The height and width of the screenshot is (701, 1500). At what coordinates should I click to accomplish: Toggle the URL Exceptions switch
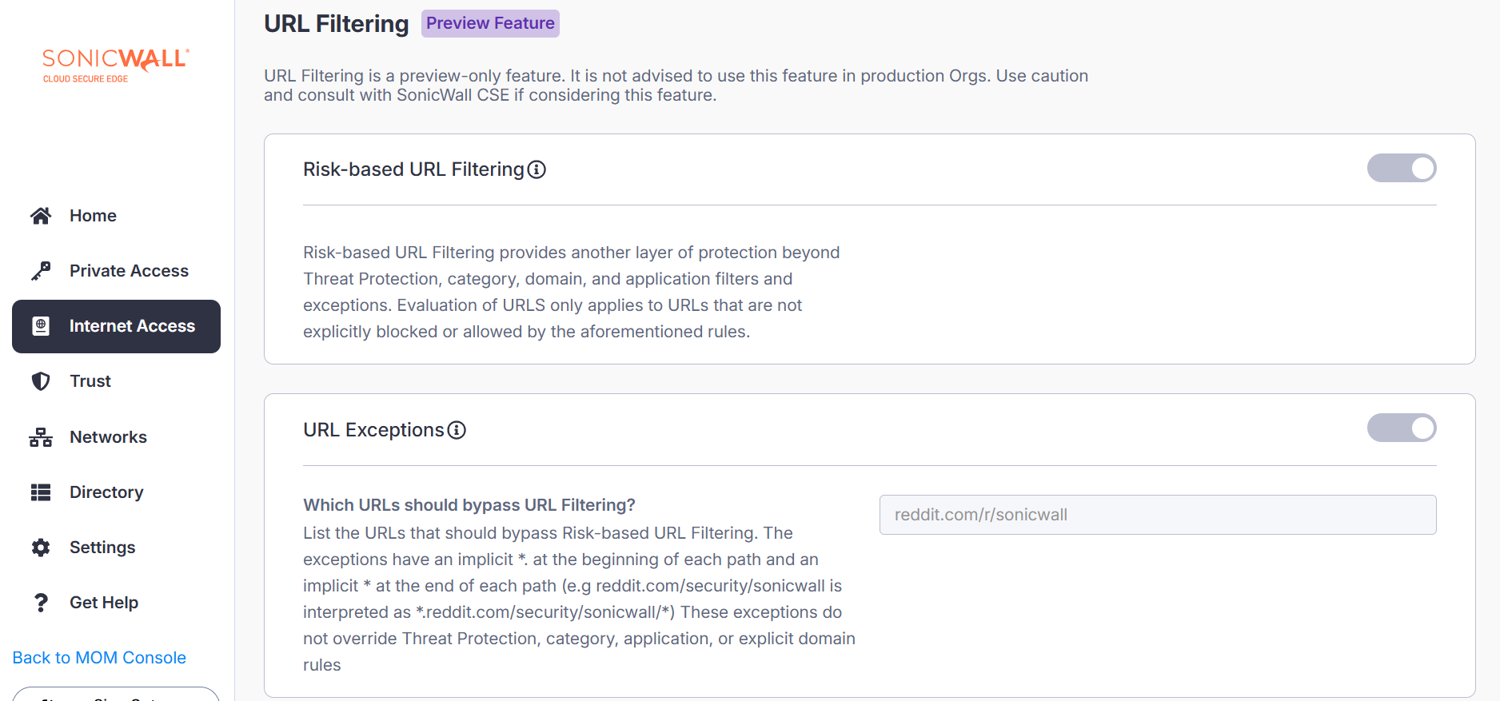[x=1401, y=428]
